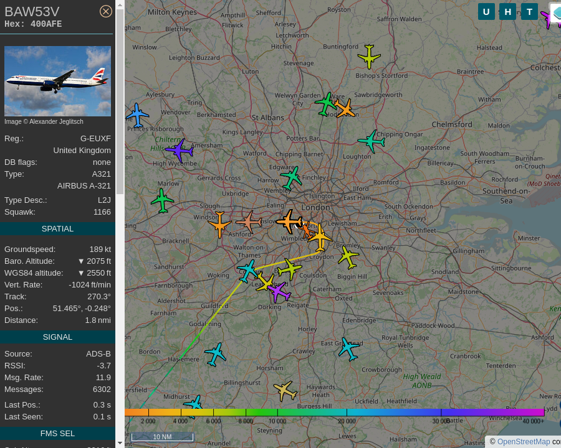
Task: Click the United Kingdom country text
Action: (82, 151)
